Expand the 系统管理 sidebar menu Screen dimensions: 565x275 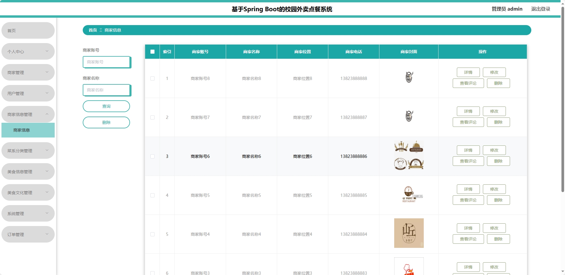pos(28,213)
